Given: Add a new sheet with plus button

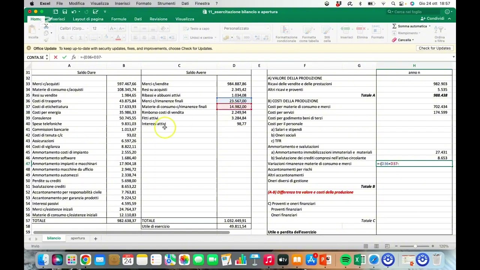Looking at the screenshot, I should (95, 238).
